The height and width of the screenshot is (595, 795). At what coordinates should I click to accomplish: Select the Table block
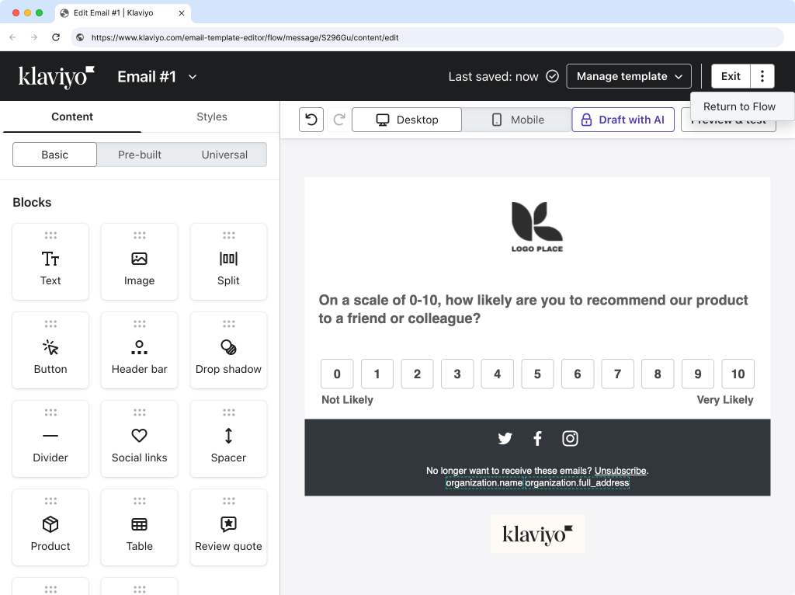click(x=139, y=527)
